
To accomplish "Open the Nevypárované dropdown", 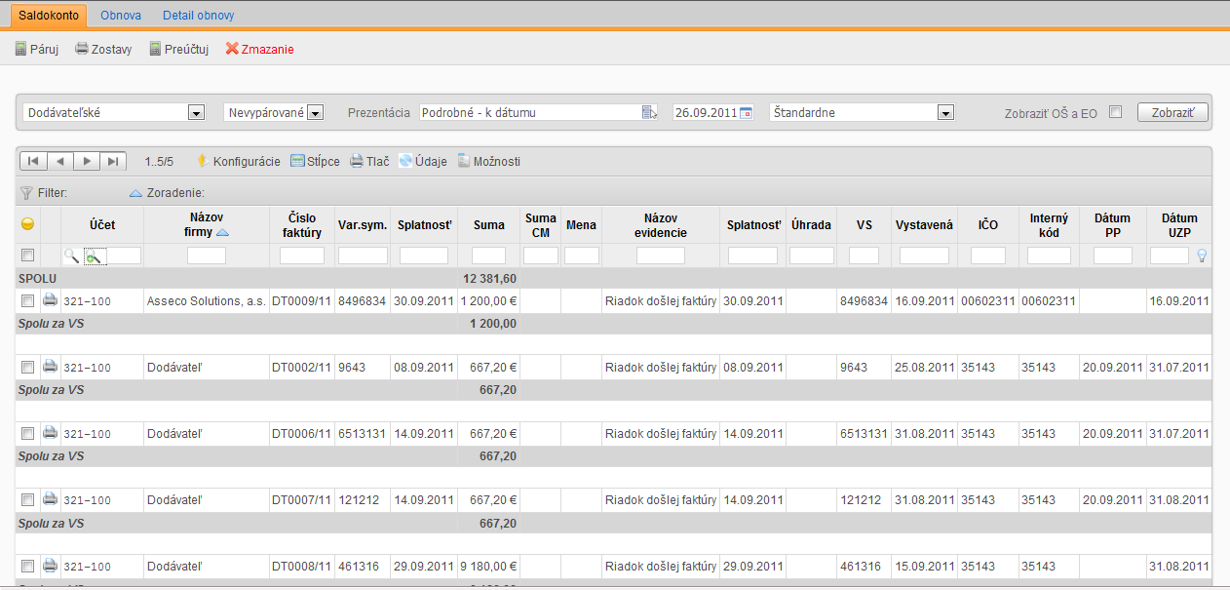I will 274,112.
